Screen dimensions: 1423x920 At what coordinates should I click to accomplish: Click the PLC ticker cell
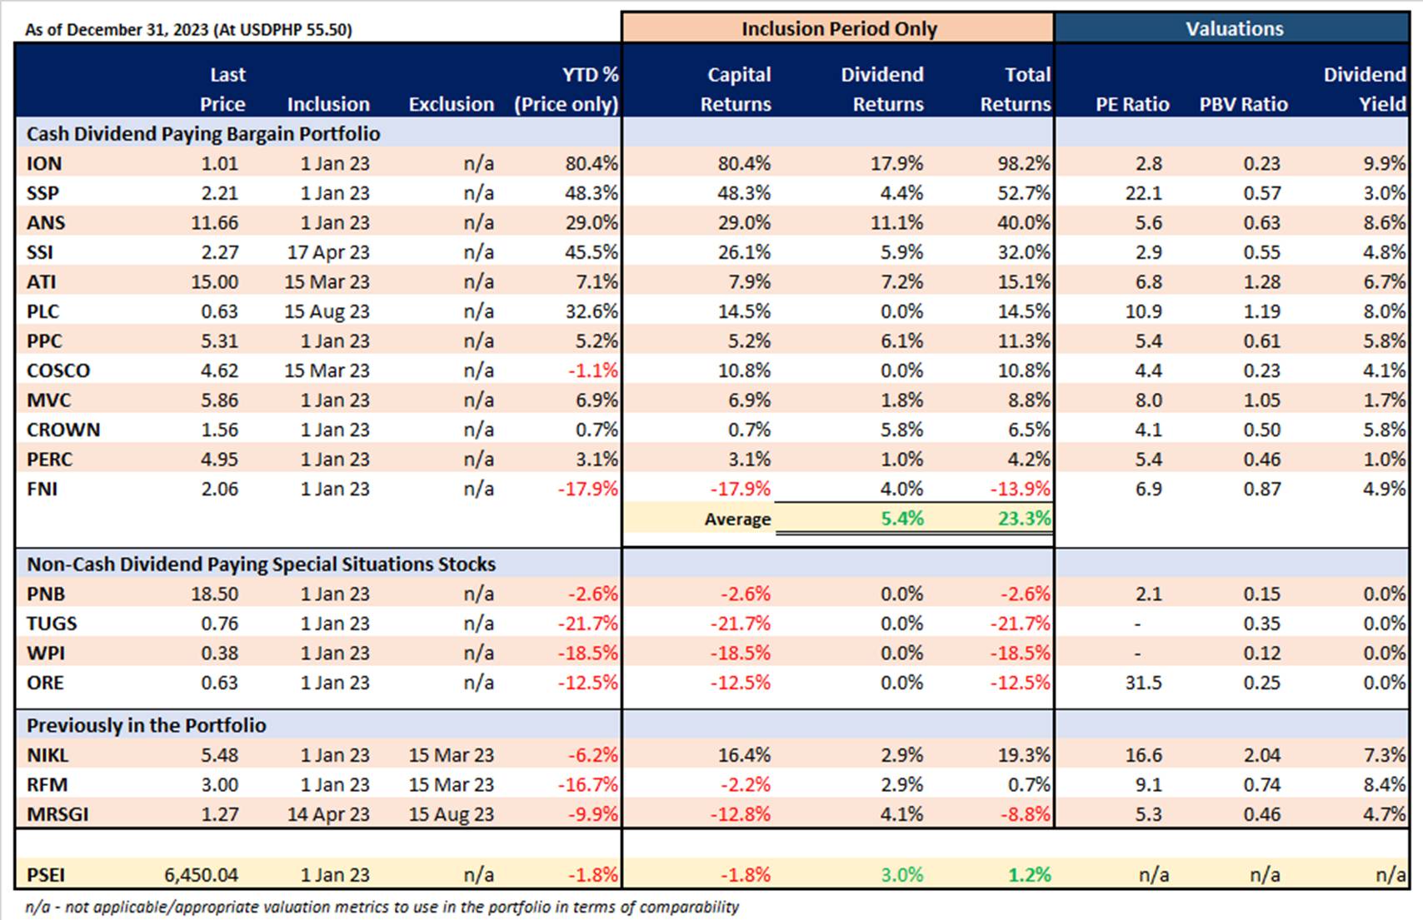[42, 311]
